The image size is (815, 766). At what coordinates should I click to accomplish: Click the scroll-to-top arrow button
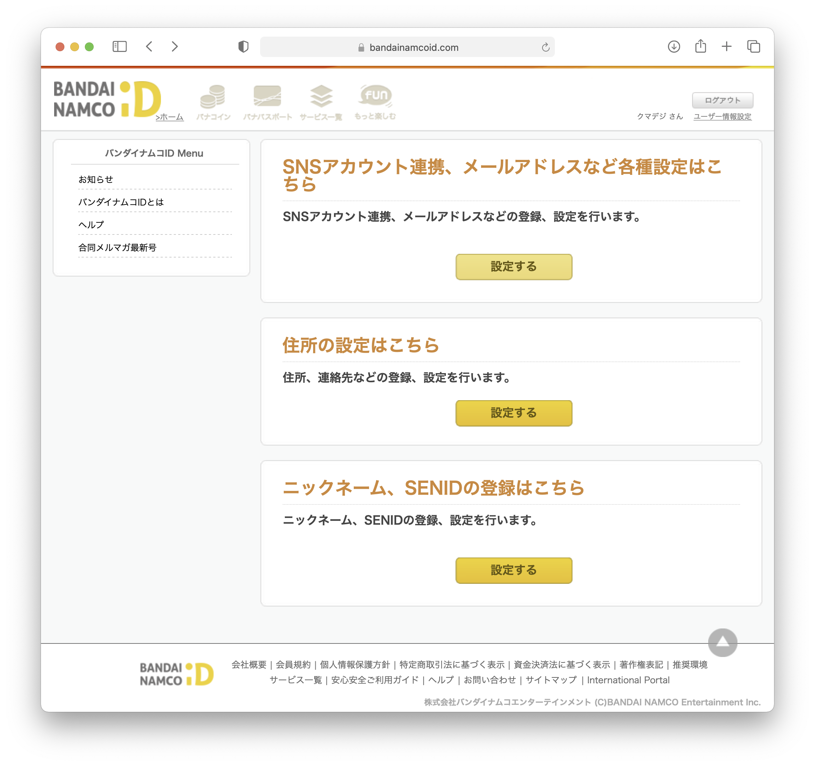coord(722,642)
